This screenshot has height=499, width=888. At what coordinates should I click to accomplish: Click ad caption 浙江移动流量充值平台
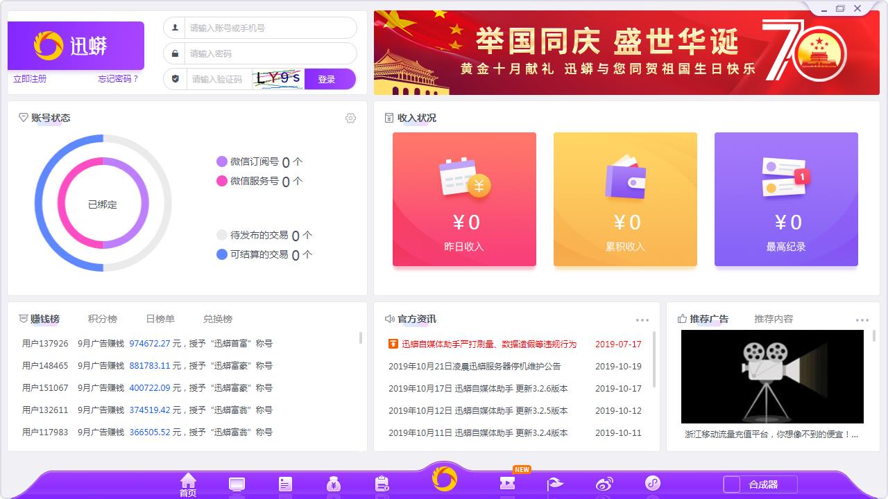771,435
